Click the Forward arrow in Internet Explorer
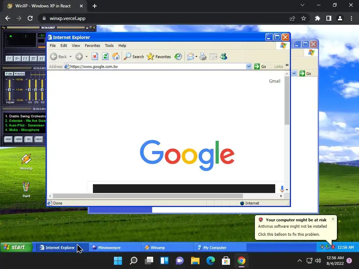 [79, 56]
